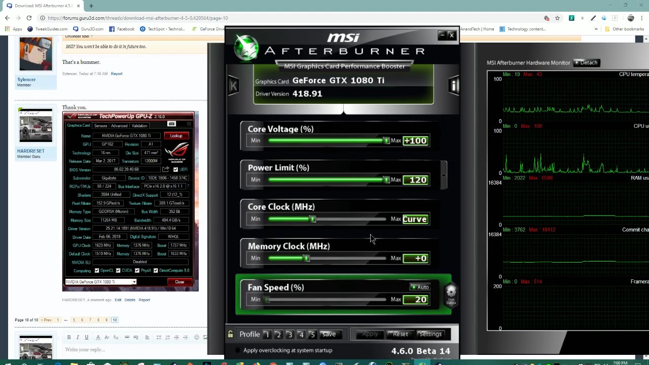Detach the hardware monitor window
649x365 pixels.
[587, 62]
